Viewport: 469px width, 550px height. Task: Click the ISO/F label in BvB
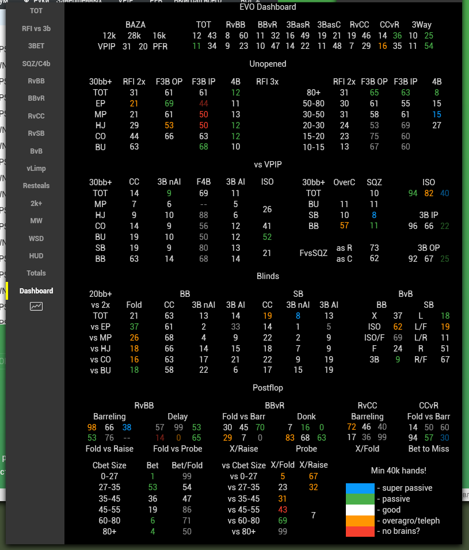click(x=374, y=338)
